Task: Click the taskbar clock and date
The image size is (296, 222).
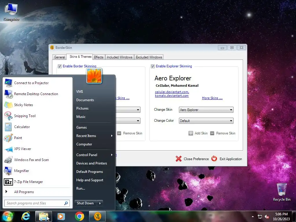Action: (x=281, y=217)
